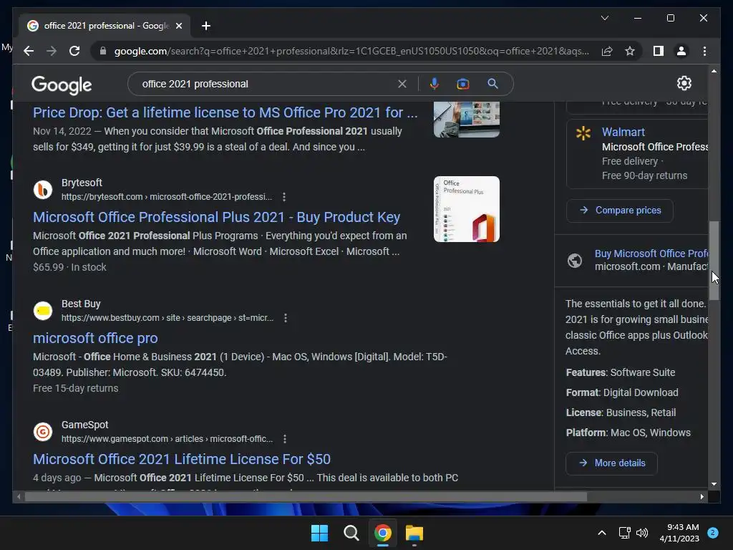Click the More details button

[611, 463]
